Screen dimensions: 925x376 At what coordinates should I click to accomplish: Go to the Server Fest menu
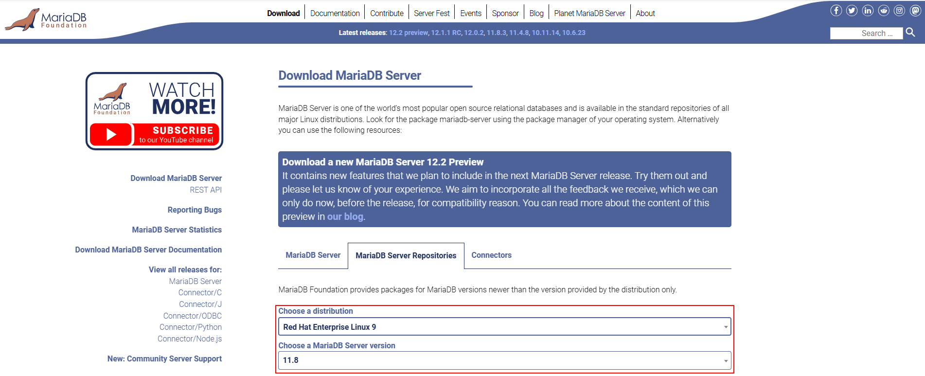pyautogui.click(x=431, y=13)
